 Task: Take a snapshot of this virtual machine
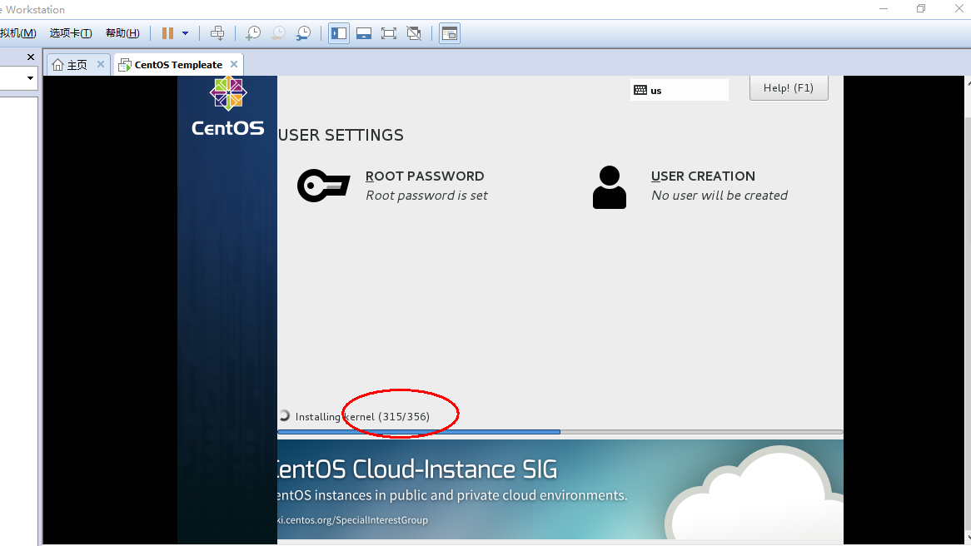click(253, 33)
